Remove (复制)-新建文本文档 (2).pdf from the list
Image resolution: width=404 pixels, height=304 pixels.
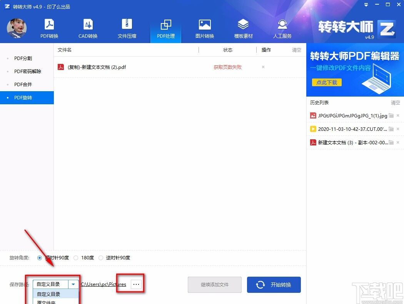click(x=263, y=67)
